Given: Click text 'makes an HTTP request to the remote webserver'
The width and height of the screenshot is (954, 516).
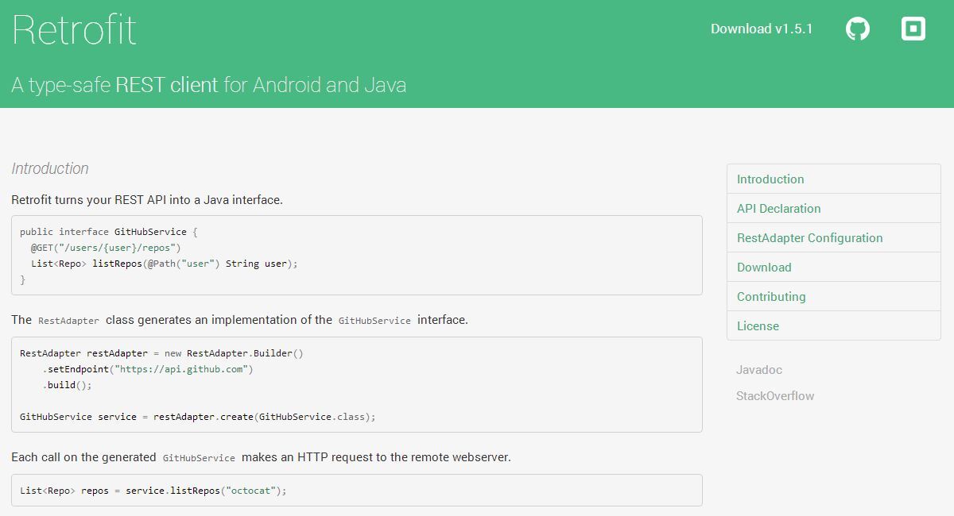Looking at the screenshot, I should tap(376, 457).
